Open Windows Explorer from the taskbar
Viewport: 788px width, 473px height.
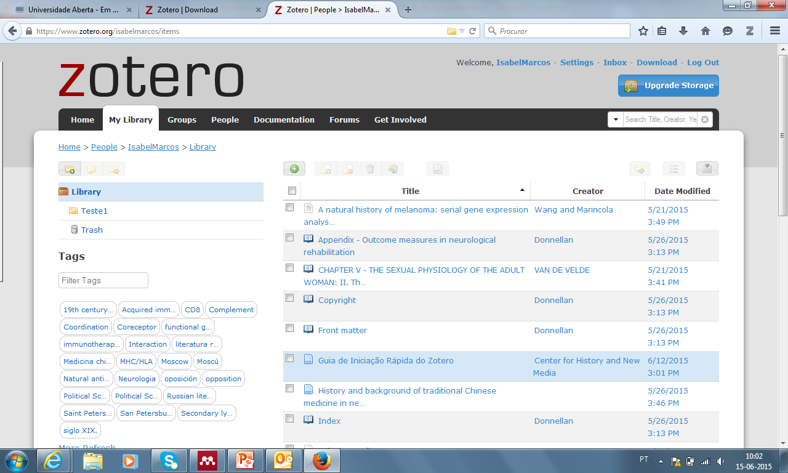coord(92,461)
